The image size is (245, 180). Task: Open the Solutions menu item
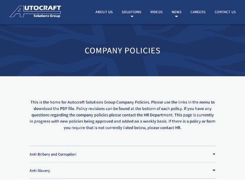point(132,12)
